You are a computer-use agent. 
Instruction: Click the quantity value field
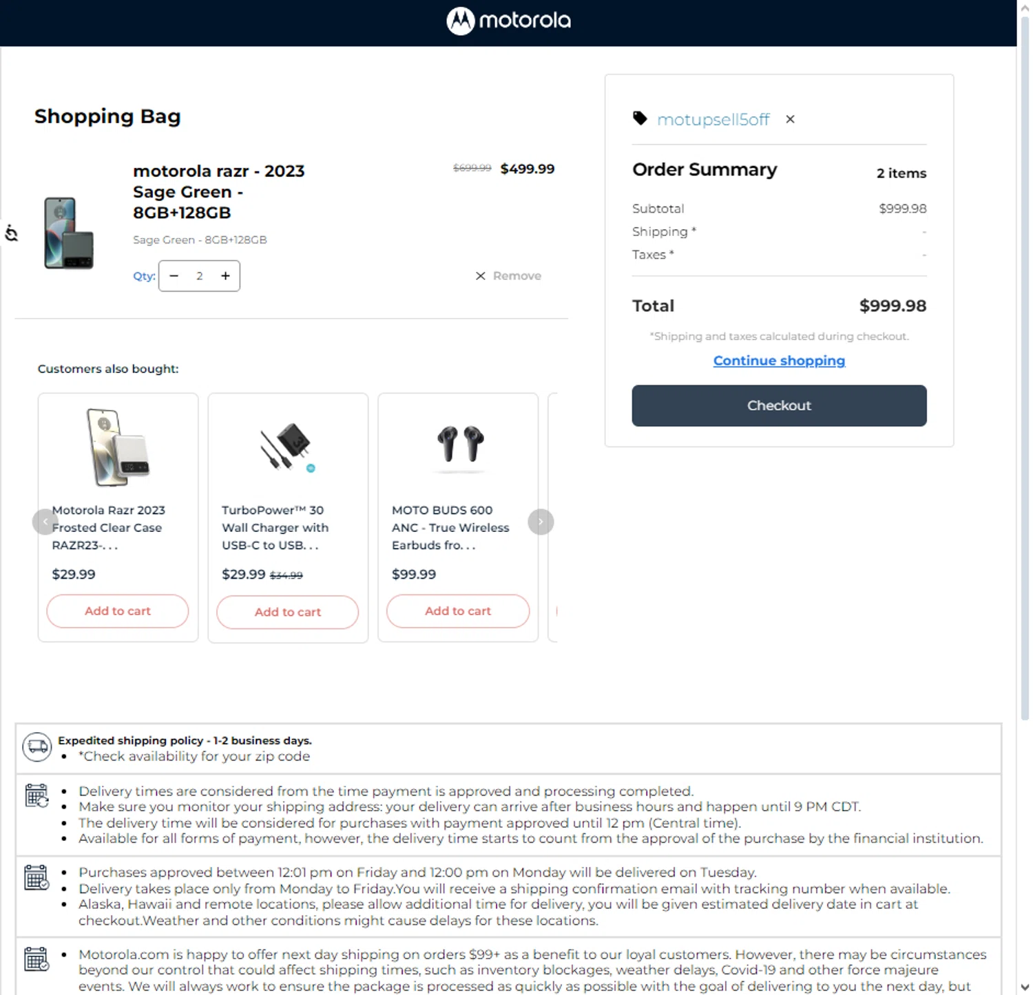(x=200, y=276)
